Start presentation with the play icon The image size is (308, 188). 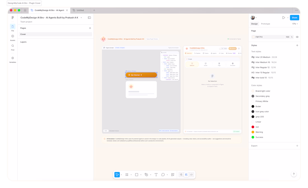coord(284,18)
